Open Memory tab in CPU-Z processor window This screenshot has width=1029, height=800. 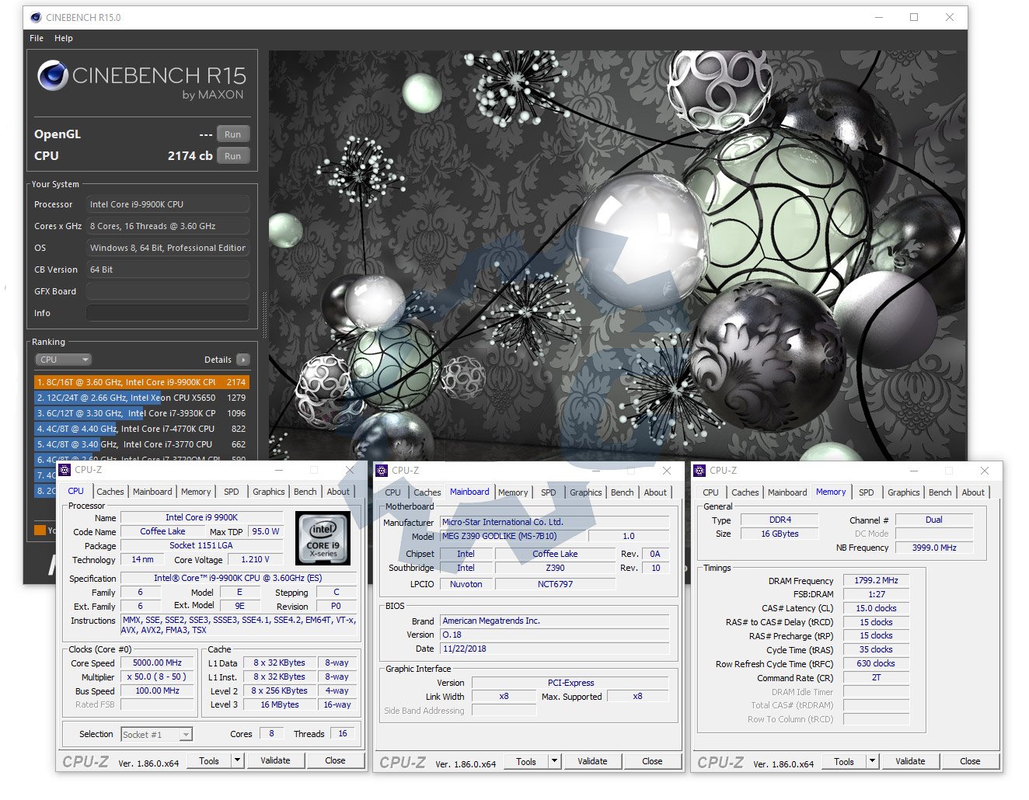(196, 492)
